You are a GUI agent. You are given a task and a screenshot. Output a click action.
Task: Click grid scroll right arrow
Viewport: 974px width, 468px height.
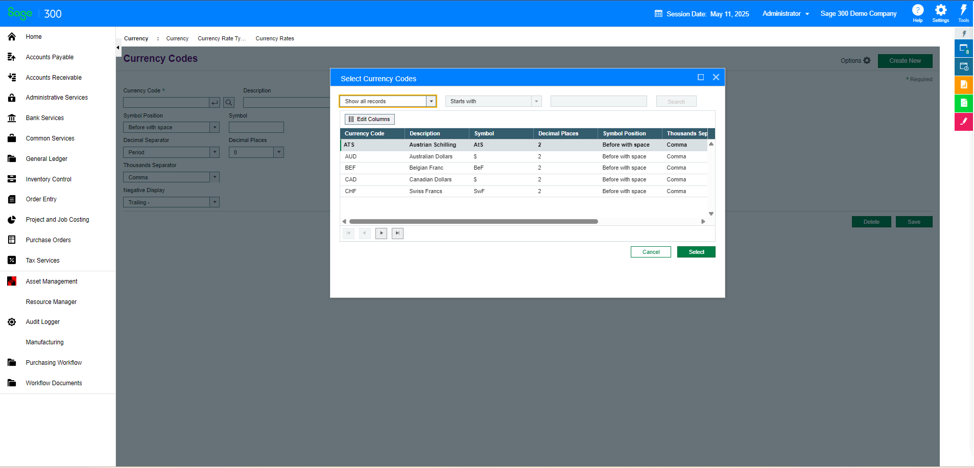click(703, 222)
